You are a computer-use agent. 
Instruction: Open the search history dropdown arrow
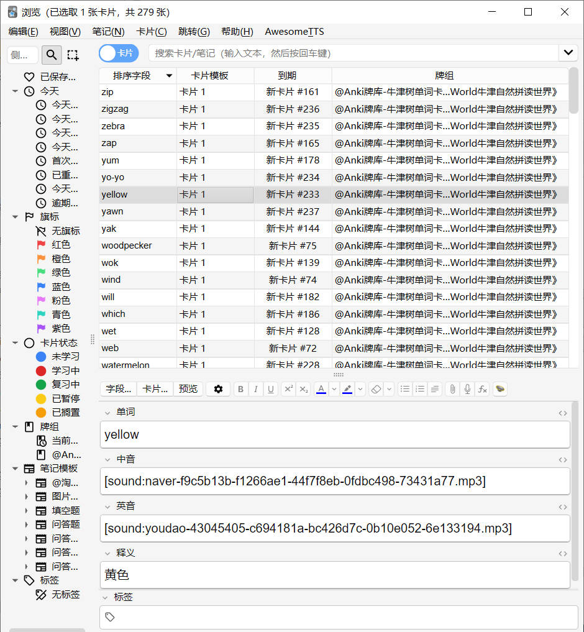click(x=568, y=53)
